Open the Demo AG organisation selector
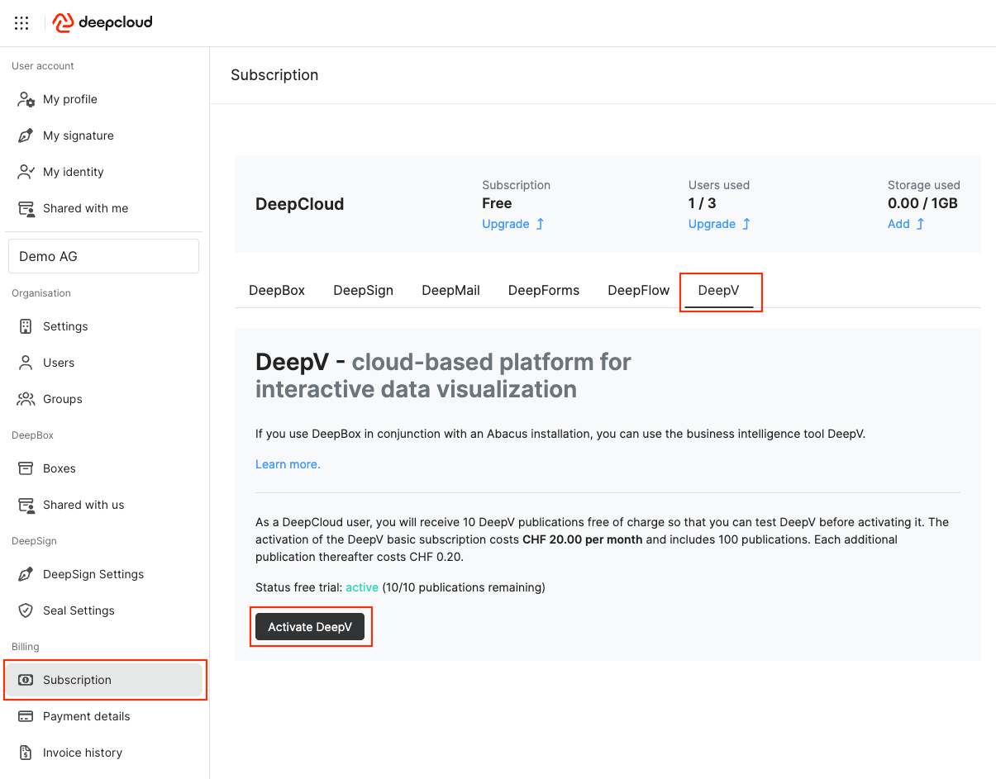 click(103, 256)
